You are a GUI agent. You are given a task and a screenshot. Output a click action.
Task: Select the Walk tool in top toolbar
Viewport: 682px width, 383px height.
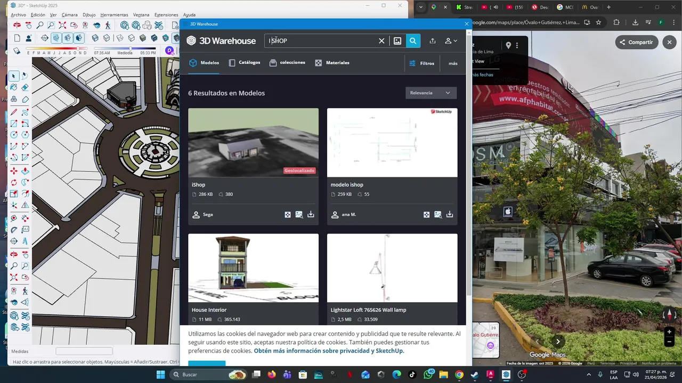[x=108, y=25]
